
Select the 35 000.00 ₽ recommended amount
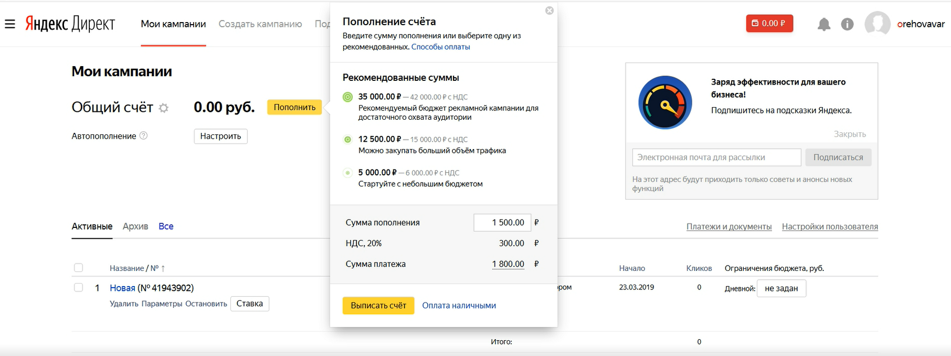347,97
